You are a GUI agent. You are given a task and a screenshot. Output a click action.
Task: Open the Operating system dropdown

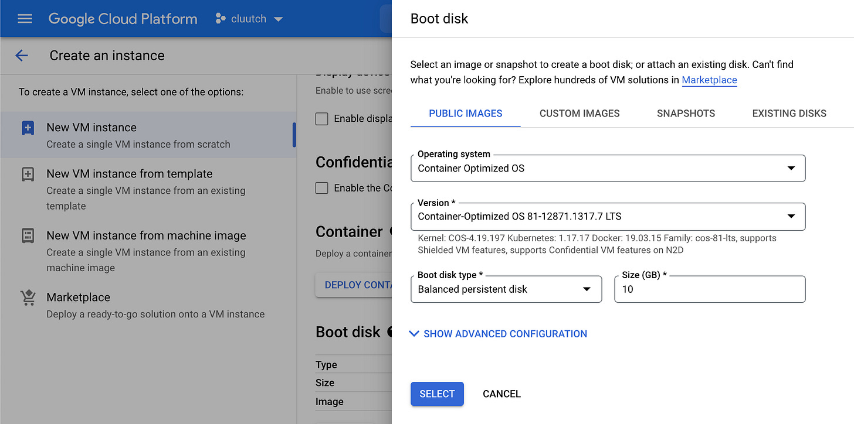click(x=608, y=168)
